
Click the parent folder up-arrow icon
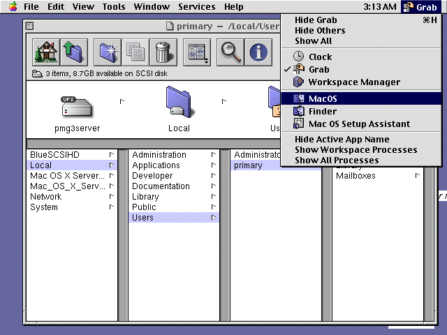(x=74, y=52)
